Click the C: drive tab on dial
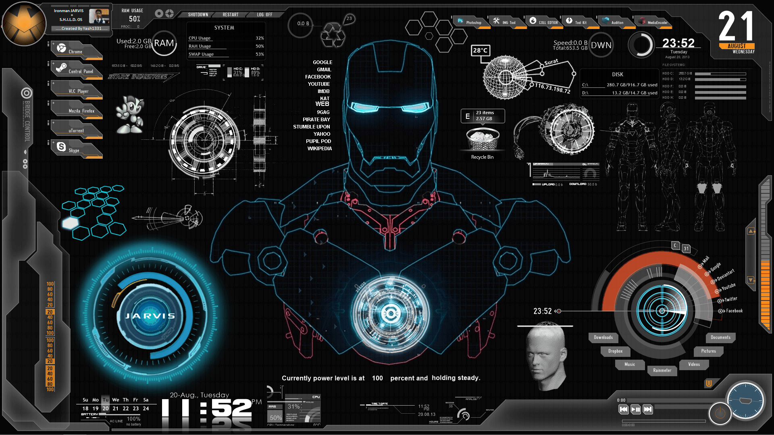This screenshot has width=774, height=435. (676, 246)
